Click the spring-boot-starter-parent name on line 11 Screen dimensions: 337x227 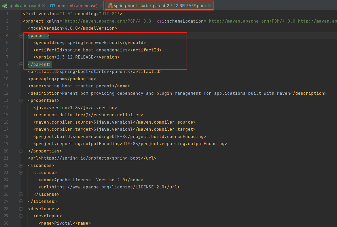tap(78, 86)
